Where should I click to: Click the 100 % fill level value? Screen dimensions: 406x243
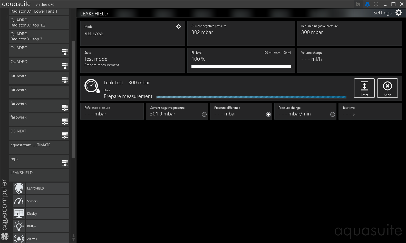[198, 59]
